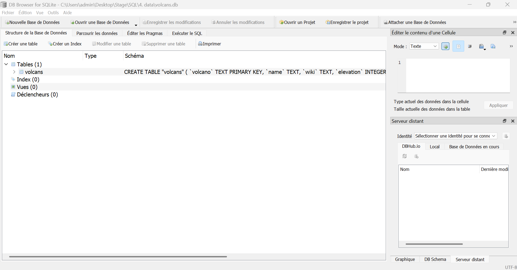Click Attacher une Base de Données
Image resolution: width=517 pixels, height=270 pixels.
tap(415, 22)
